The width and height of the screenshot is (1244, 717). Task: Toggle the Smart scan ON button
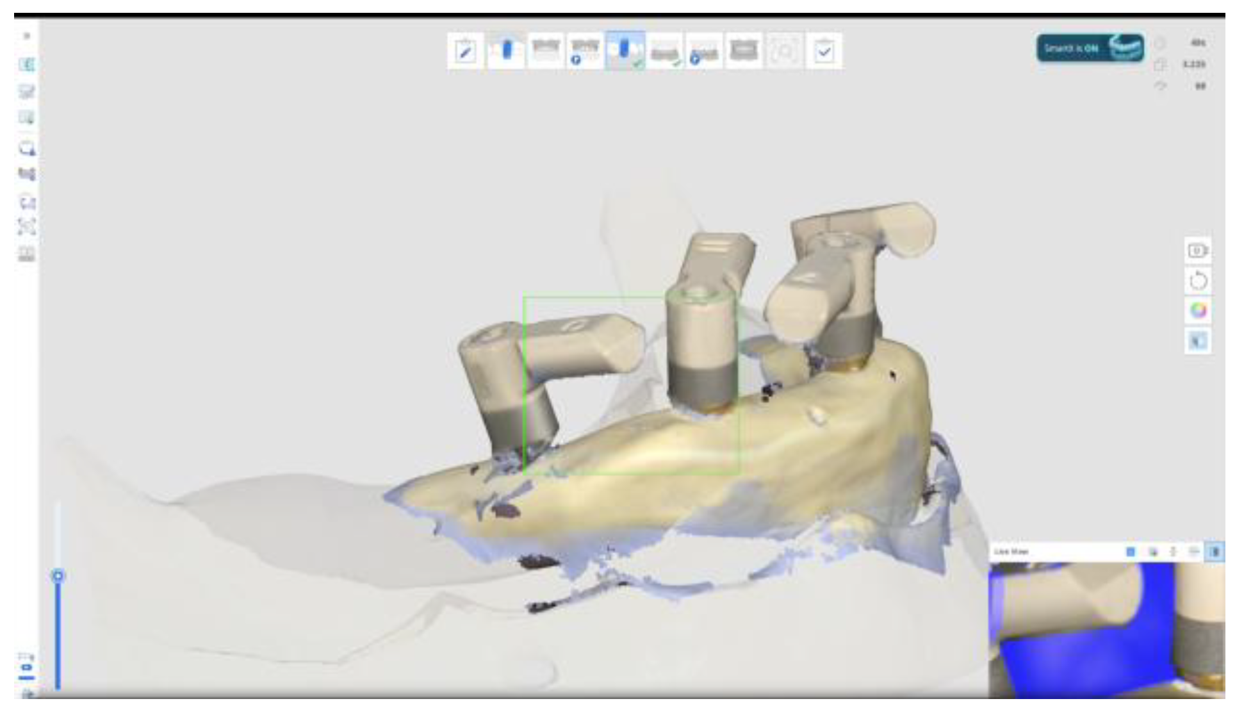point(1090,48)
